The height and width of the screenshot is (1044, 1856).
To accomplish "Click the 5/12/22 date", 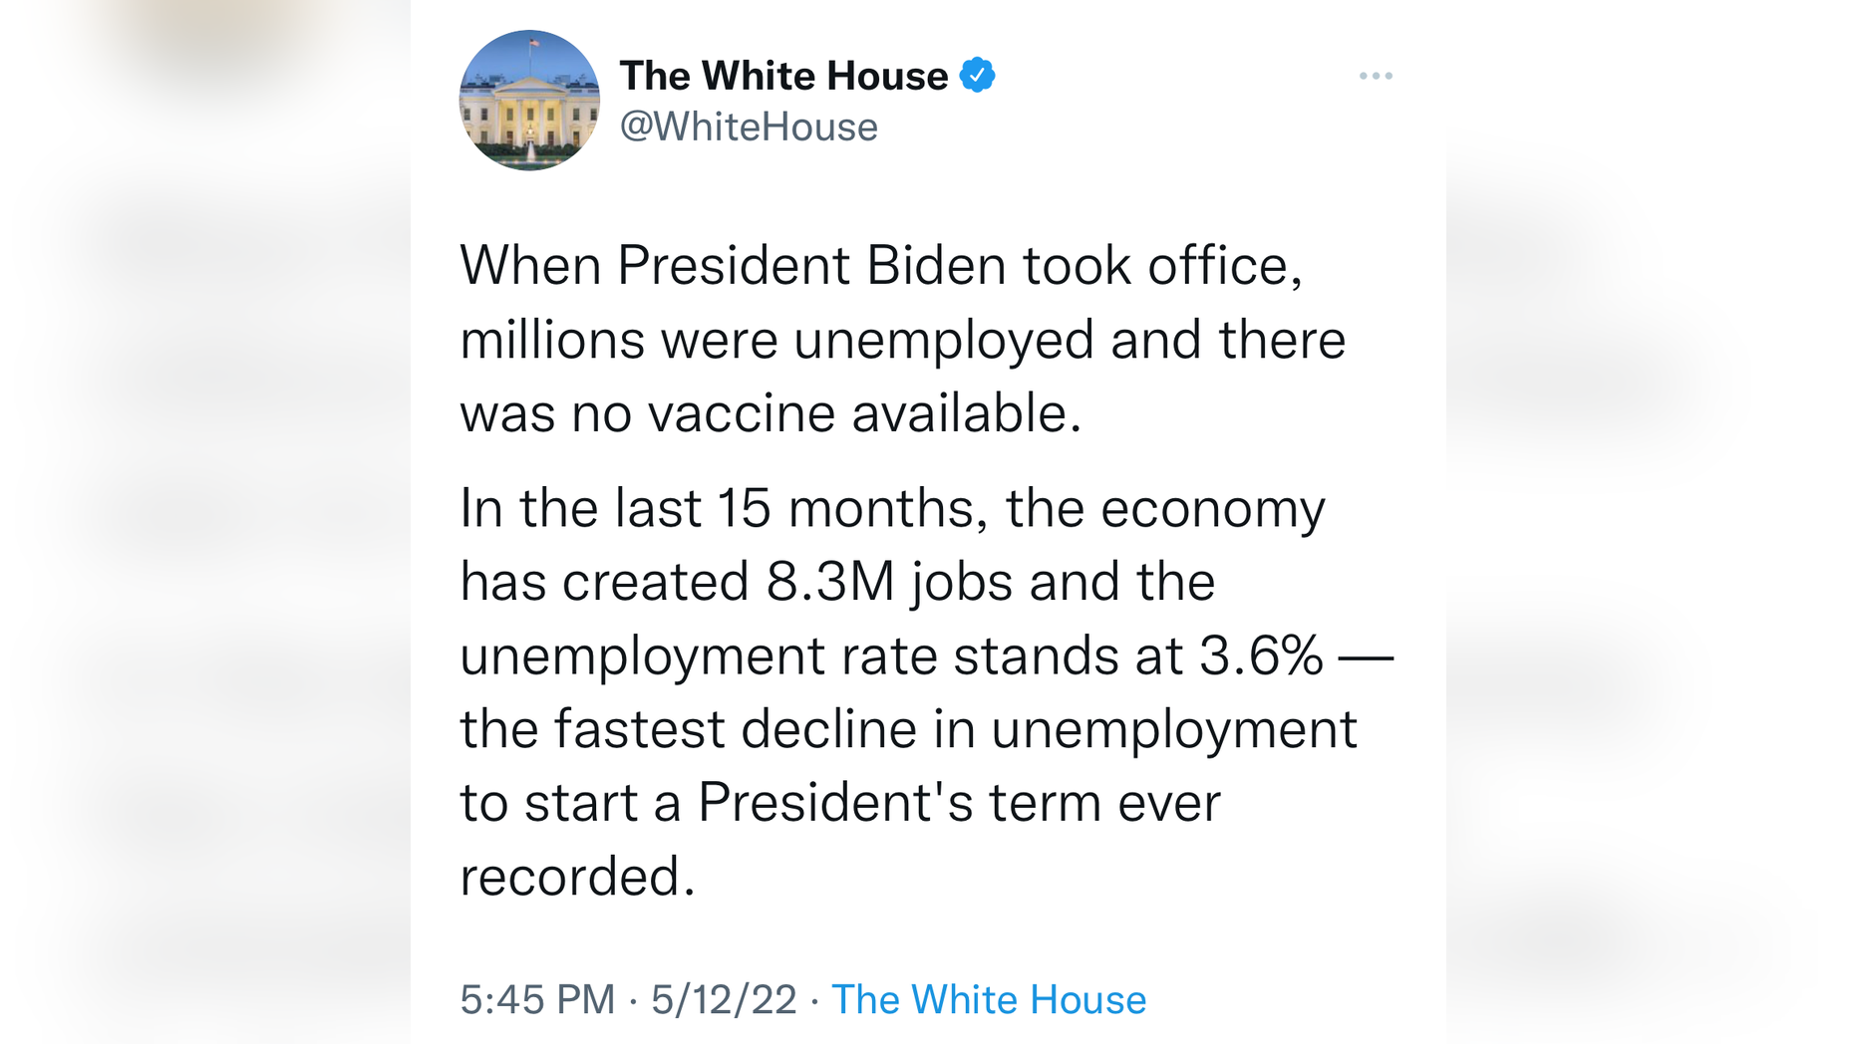I will tap(724, 999).
